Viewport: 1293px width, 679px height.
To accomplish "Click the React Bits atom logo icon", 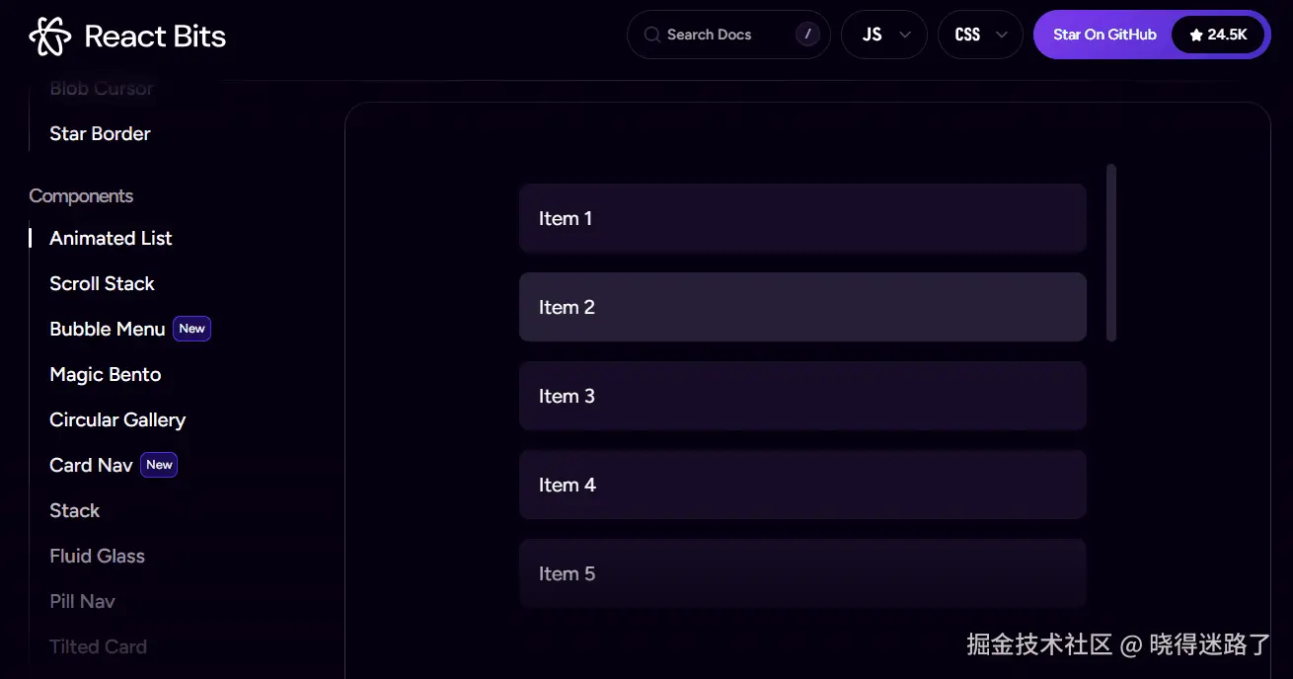I will [x=50, y=37].
